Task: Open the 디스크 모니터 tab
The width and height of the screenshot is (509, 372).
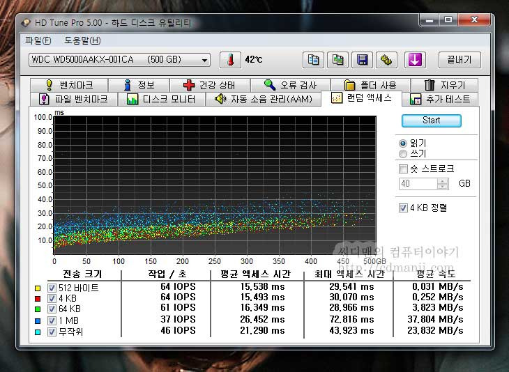Action: point(161,99)
